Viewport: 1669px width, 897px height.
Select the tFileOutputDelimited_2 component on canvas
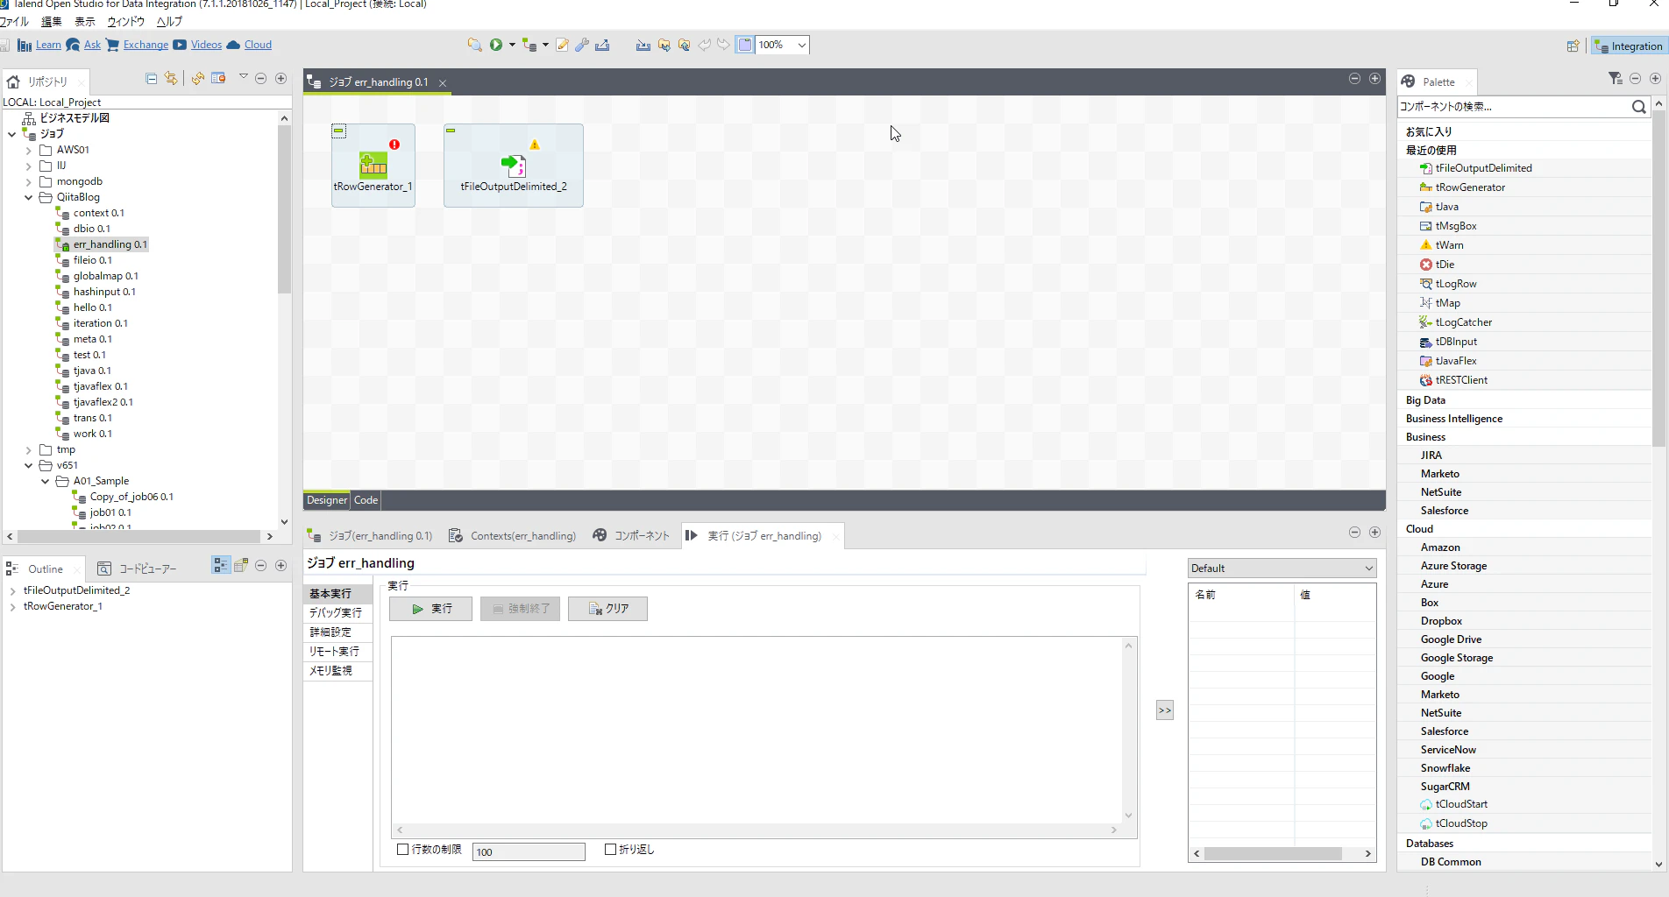point(514,166)
